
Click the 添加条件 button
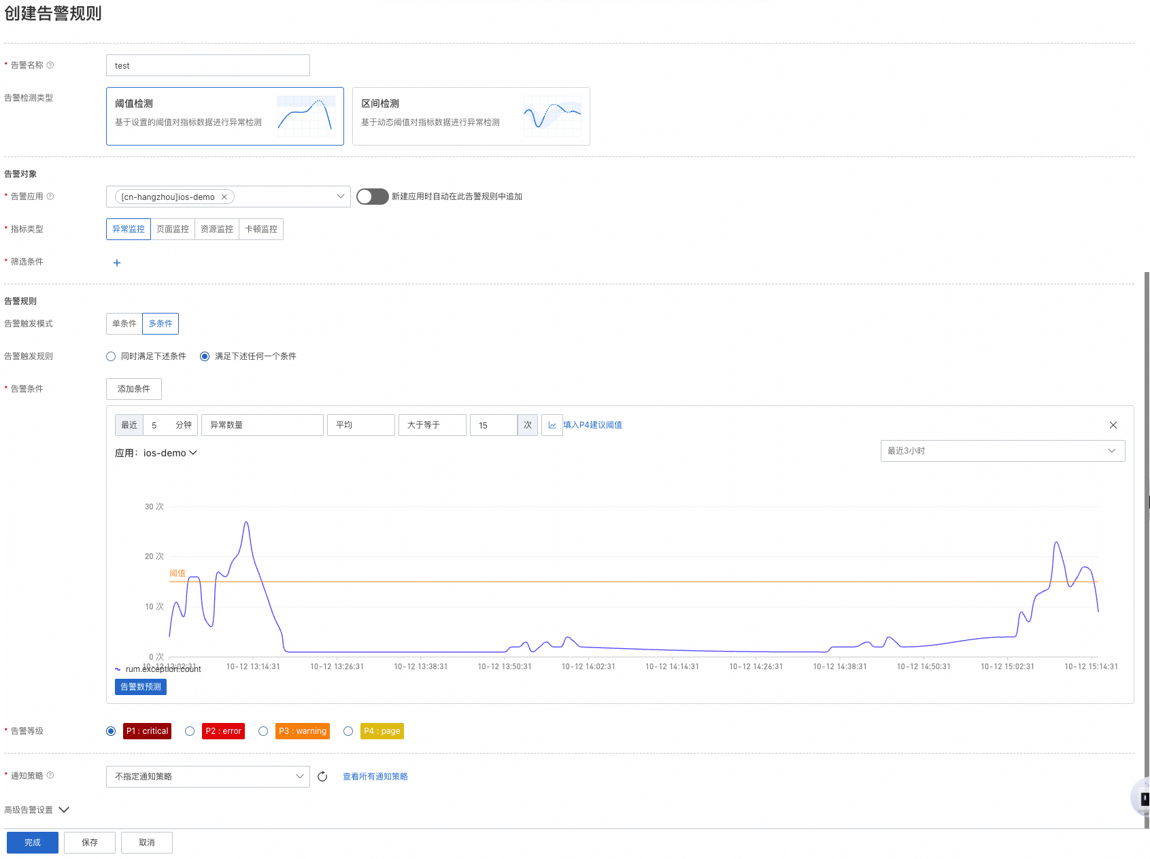(x=134, y=389)
